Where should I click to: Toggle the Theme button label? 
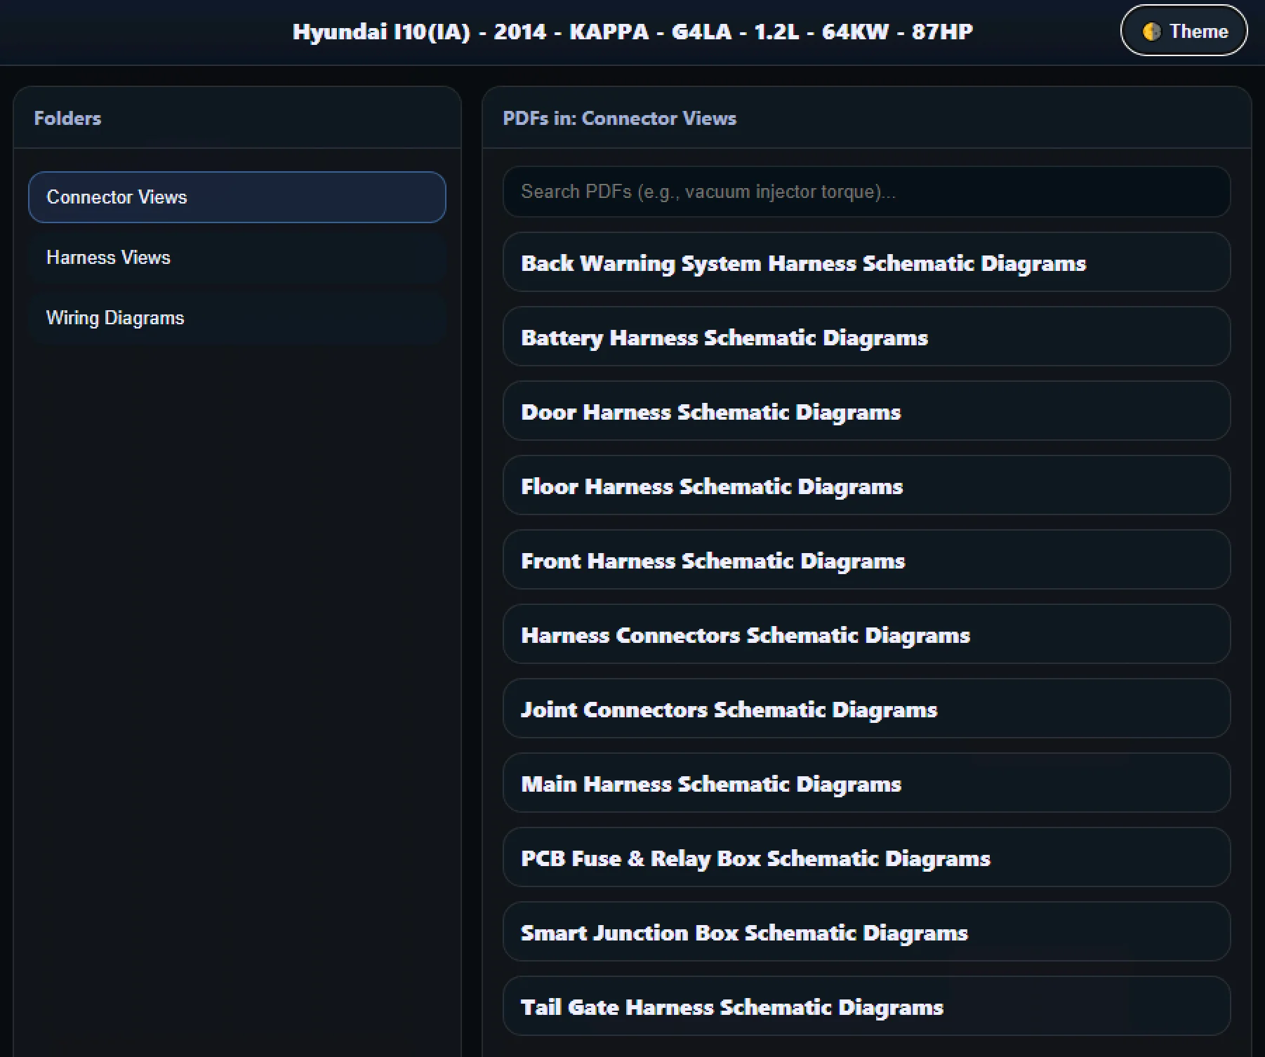(1198, 32)
